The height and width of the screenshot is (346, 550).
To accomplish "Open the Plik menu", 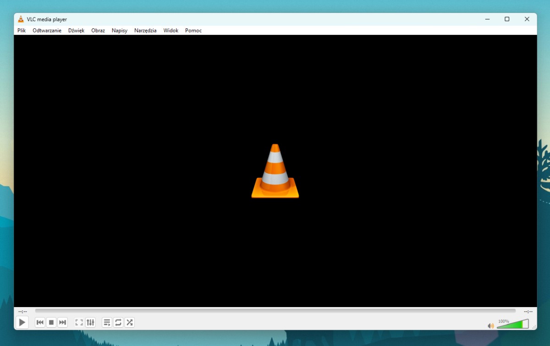I will (x=21, y=30).
